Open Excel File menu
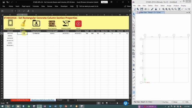Viewport: 192px width, 108px height. tap(4, 6)
